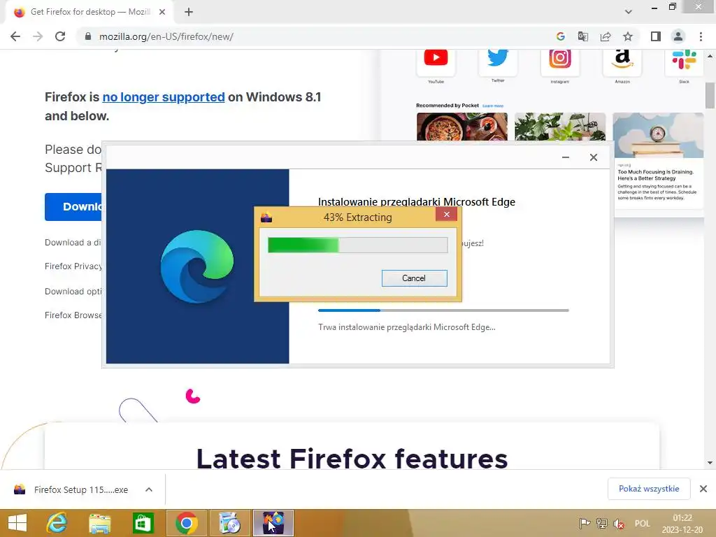Switch to Edge installer taskbar icon
This screenshot has width=716, height=537.
(229, 523)
